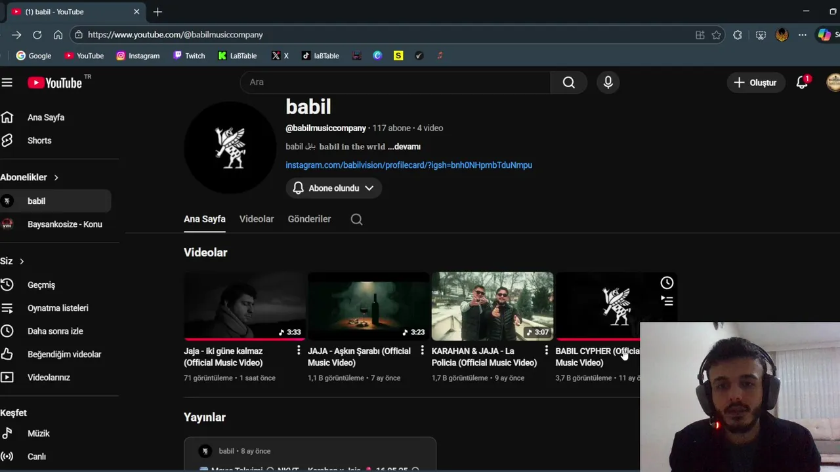Image resolution: width=840 pixels, height=472 pixels.
Task: Click title Jaja - iki güne kalmaz
Action: pyautogui.click(x=223, y=357)
